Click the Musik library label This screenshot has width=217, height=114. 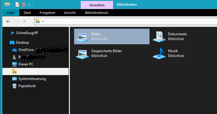[173, 51]
